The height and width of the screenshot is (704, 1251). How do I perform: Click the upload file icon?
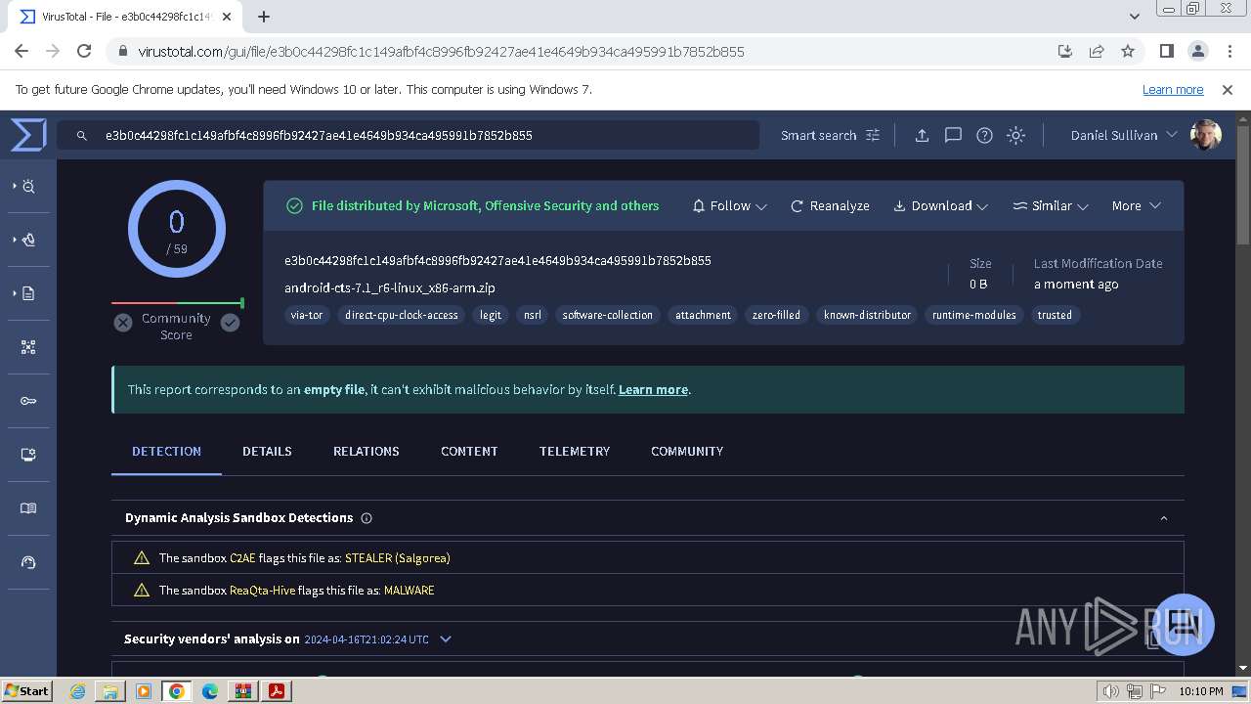(x=922, y=135)
